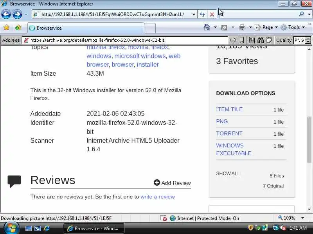Image resolution: width=313 pixels, height=234 pixels.
Task: Click the ITEM TILE download option
Action: tap(229, 109)
